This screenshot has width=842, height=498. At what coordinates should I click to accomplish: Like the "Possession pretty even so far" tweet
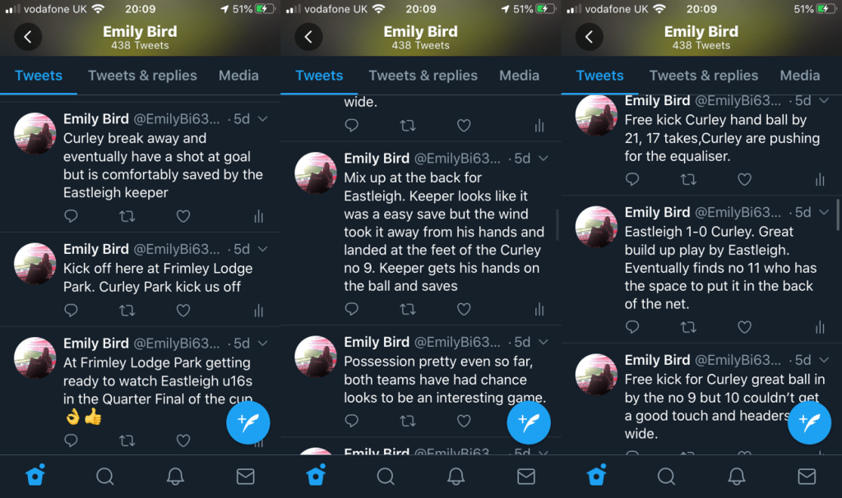click(x=464, y=421)
